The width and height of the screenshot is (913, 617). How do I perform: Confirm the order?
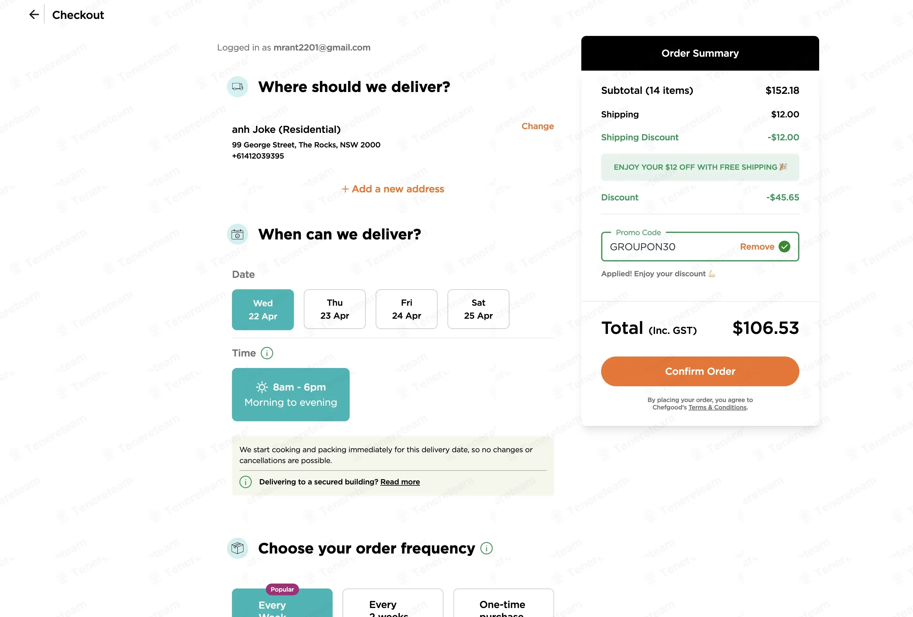(x=700, y=371)
